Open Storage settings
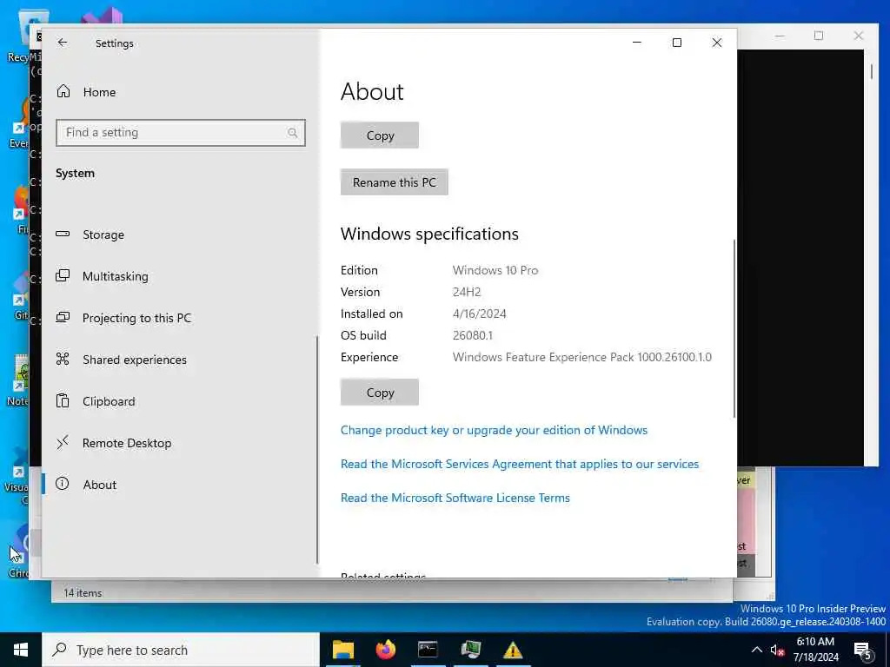 (90, 234)
